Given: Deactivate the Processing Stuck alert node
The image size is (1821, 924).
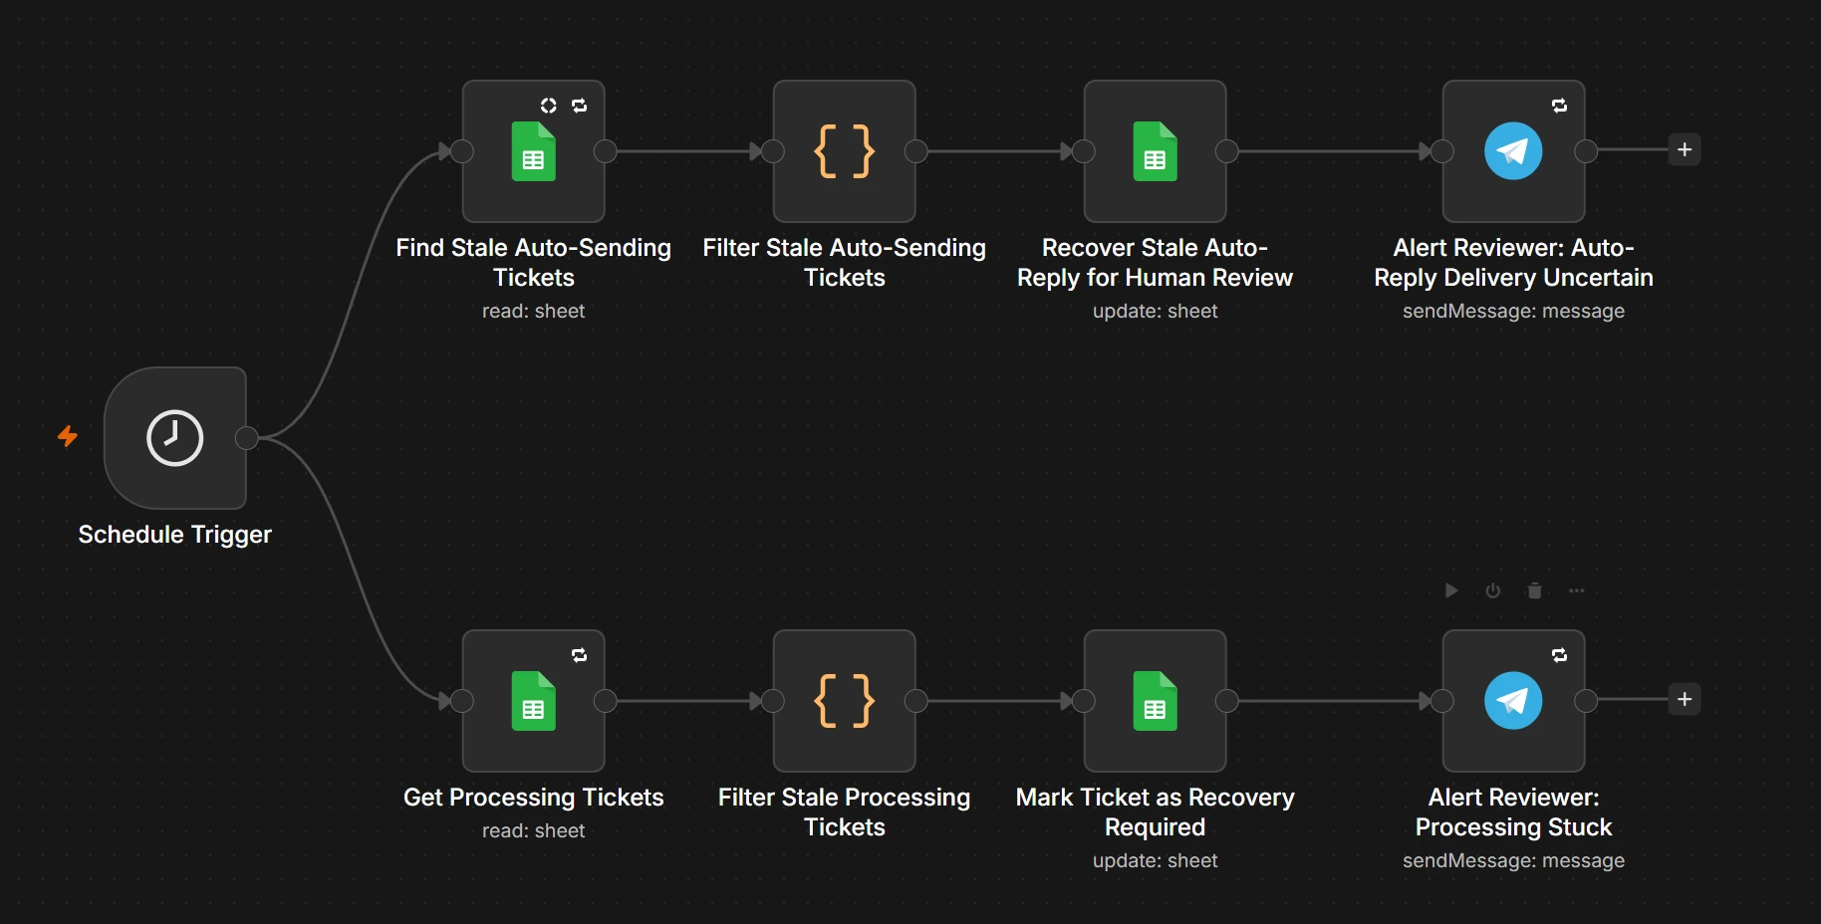Looking at the screenshot, I should pos(1493,590).
